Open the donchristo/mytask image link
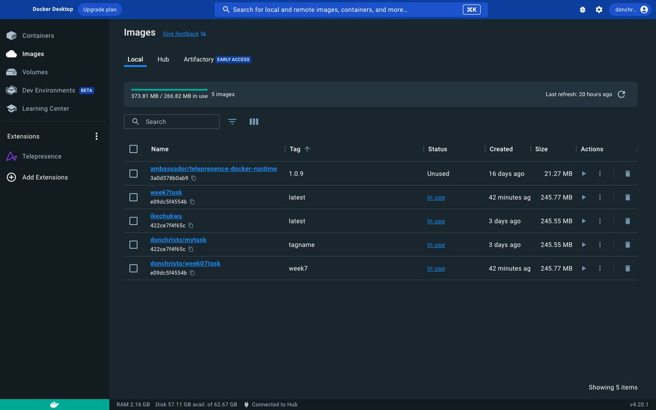This screenshot has width=656, height=410. pyautogui.click(x=178, y=240)
